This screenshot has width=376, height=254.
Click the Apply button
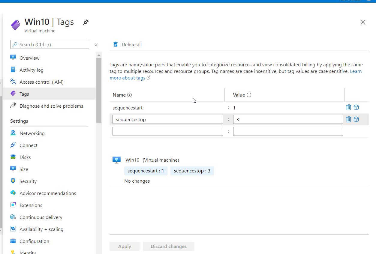tap(125, 247)
